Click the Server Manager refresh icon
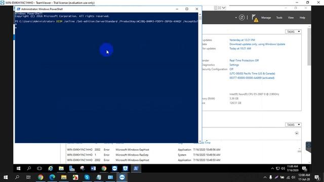324x182 pixels. (x=241, y=18)
